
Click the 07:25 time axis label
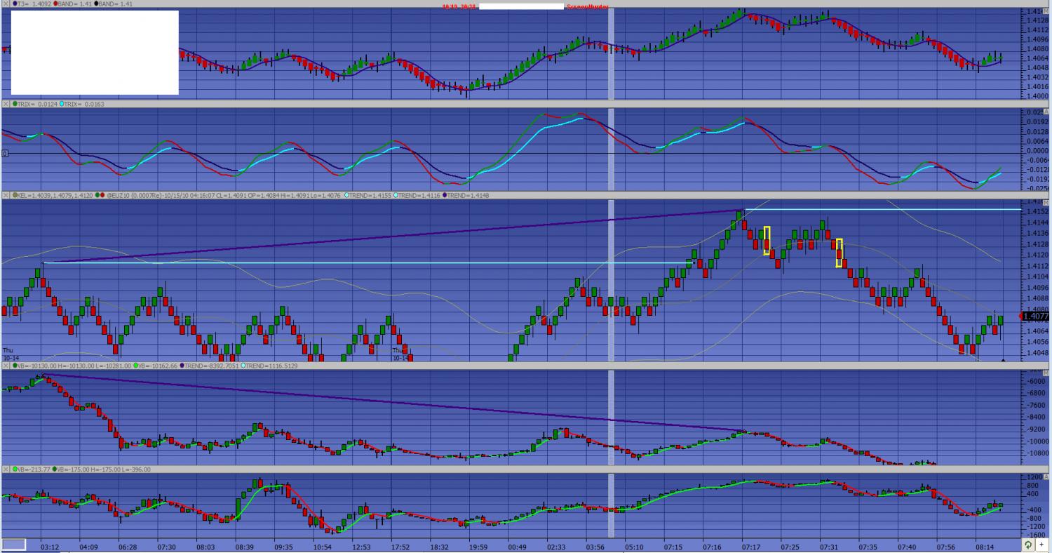790,547
